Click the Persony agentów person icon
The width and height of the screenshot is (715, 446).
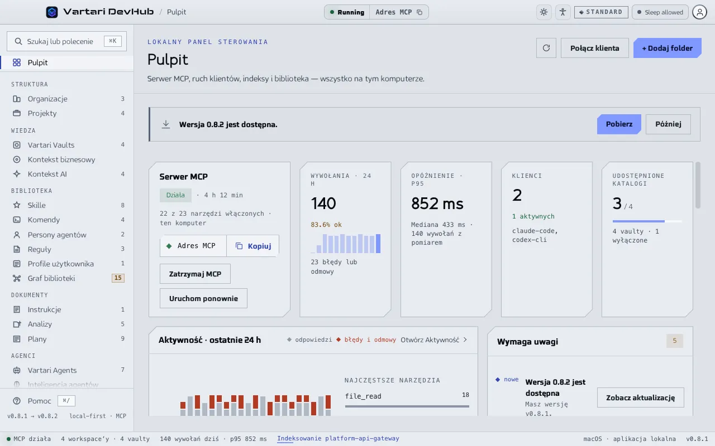coord(17,235)
